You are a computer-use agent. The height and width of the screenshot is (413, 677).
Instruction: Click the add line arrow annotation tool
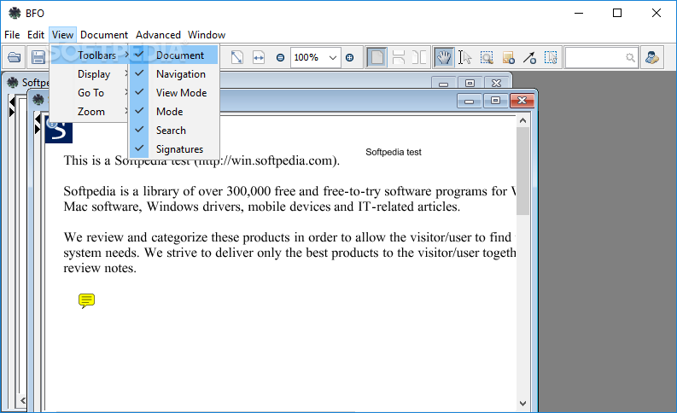tap(529, 57)
